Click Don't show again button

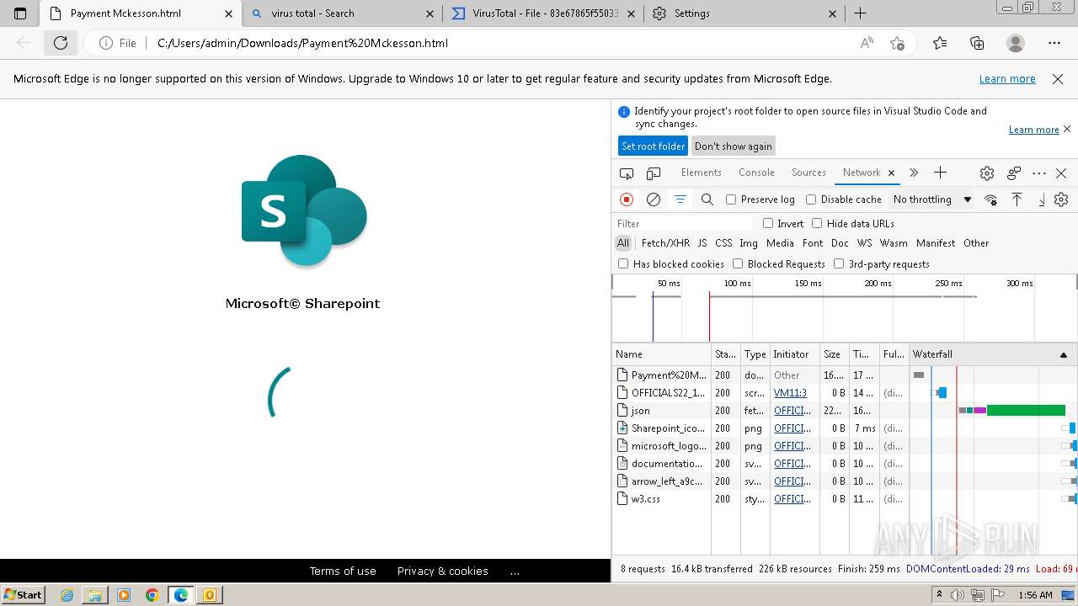(x=733, y=146)
